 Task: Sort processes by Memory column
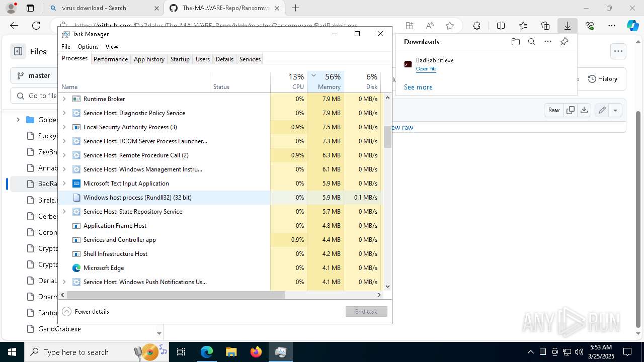(x=326, y=82)
